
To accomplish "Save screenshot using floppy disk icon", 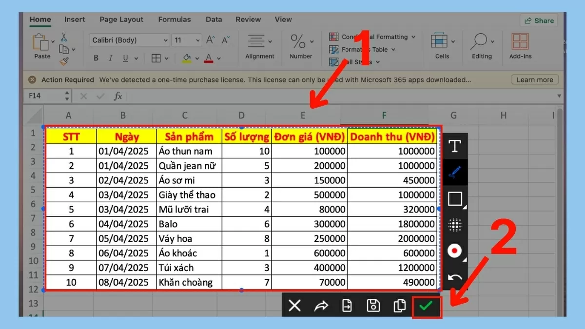I will (373, 306).
